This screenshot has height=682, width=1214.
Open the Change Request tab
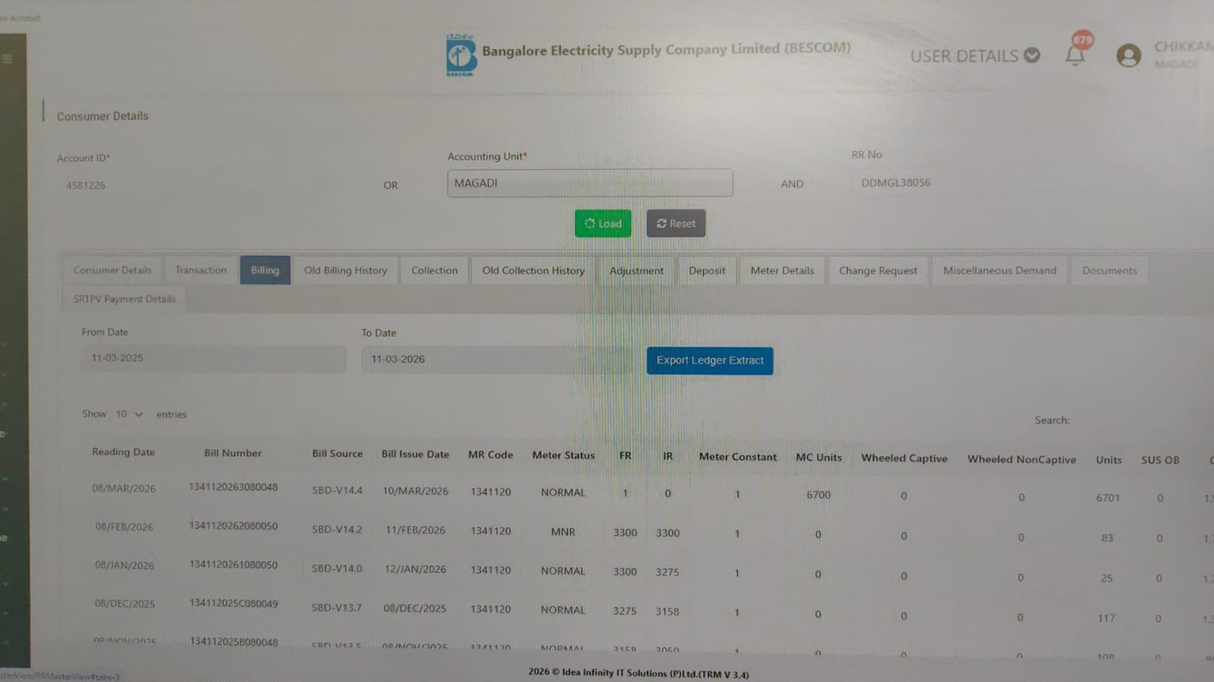point(878,271)
